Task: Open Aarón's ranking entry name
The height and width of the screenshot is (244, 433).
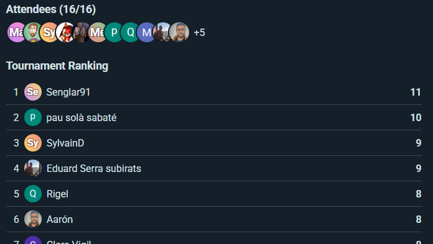Action: pyautogui.click(x=60, y=219)
